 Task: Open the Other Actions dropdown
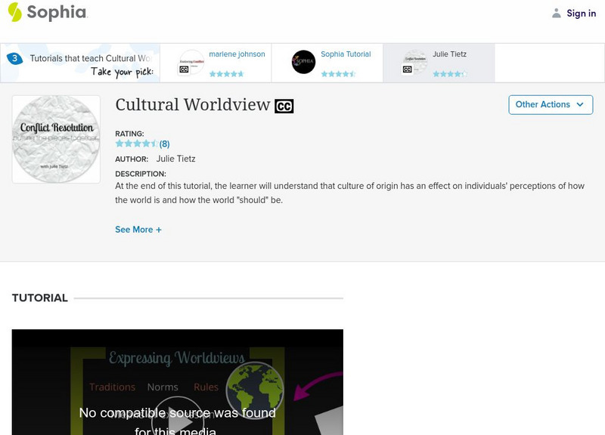tap(550, 105)
